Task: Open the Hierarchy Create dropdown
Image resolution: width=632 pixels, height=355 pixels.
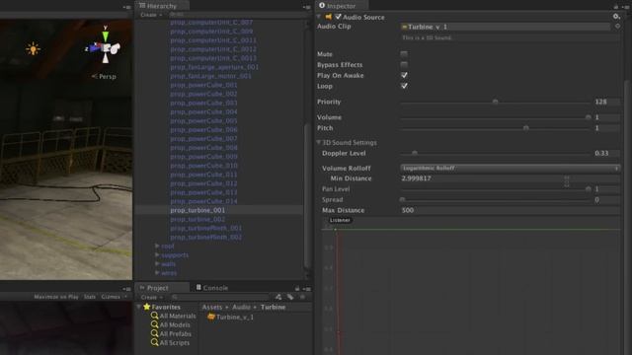Action: (151, 15)
